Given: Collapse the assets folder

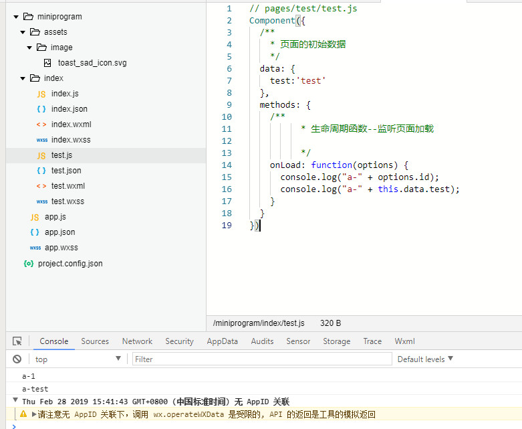Looking at the screenshot, I should tap(23, 32).
